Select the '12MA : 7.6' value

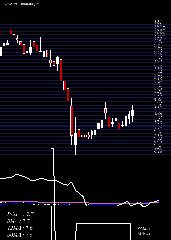[20, 228]
